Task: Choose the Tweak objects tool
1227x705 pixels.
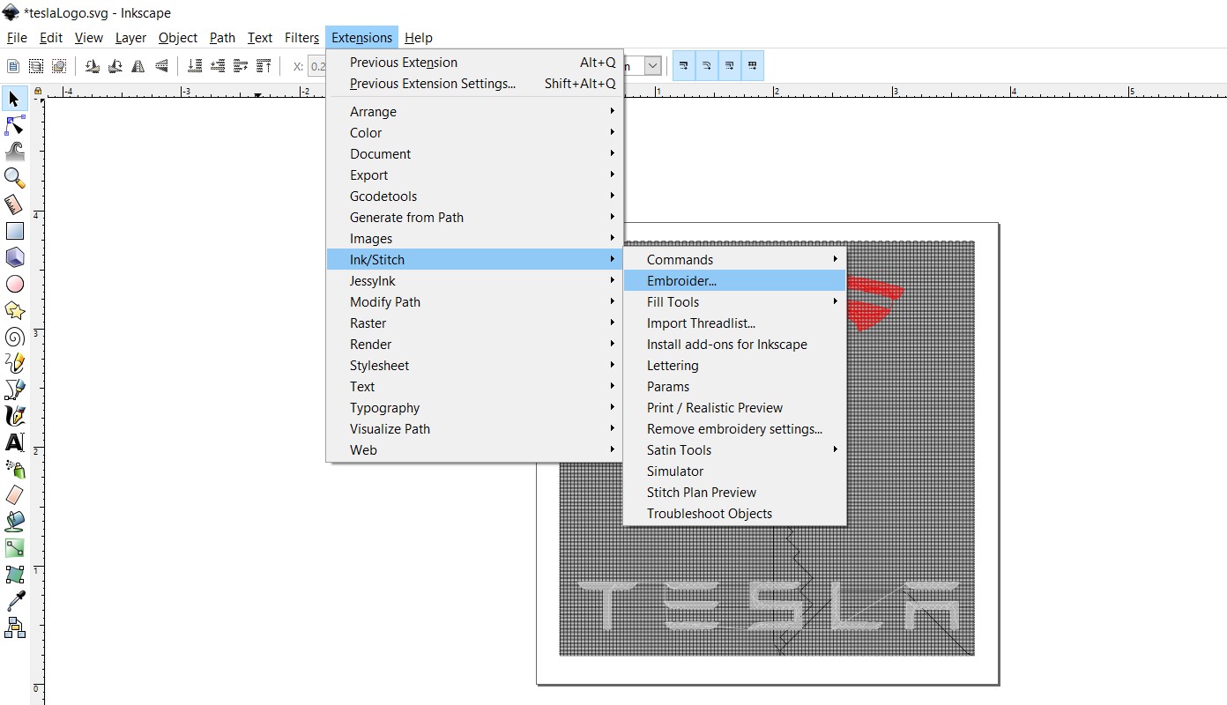Action: point(14,151)
